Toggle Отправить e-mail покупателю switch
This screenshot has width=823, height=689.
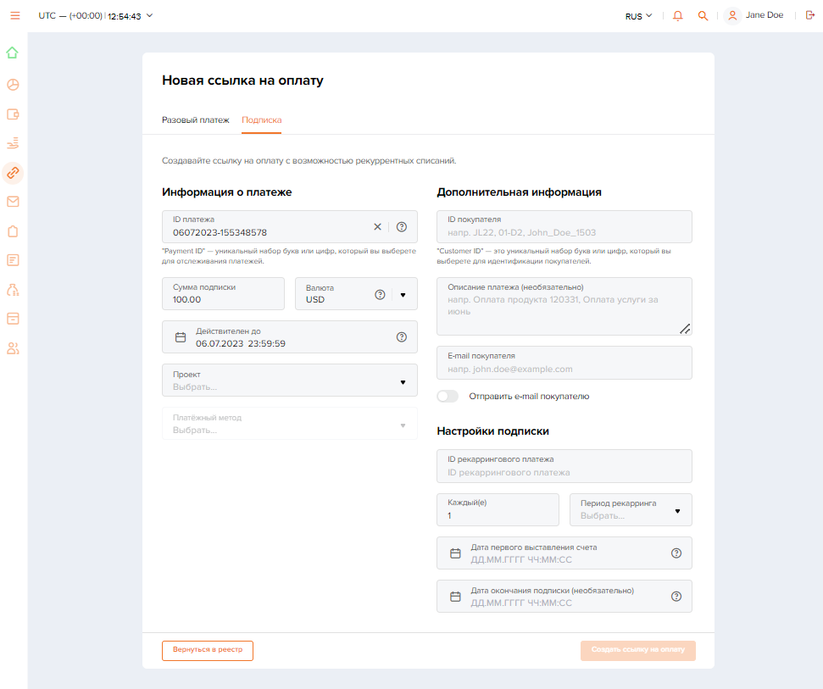coord(448,396)
